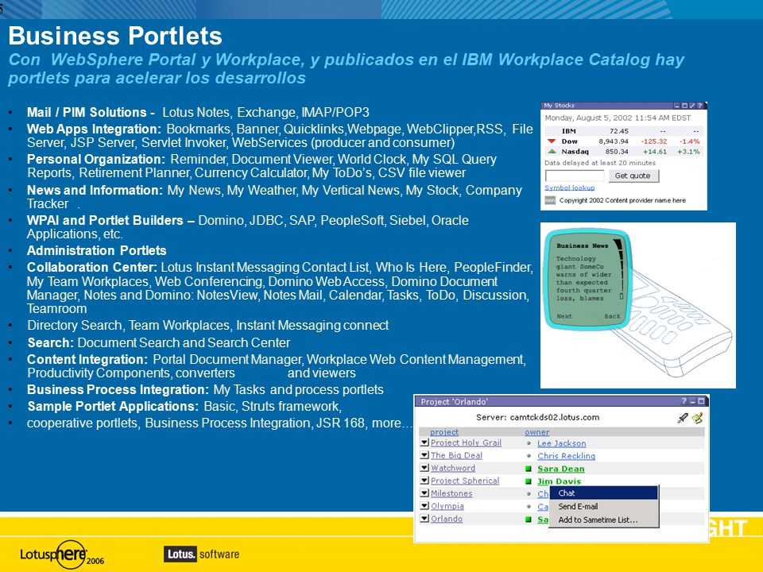Open the Olympia project link

(x=447, y=506)
